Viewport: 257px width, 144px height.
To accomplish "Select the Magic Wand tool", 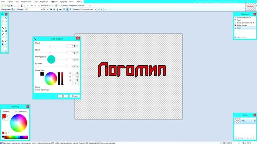I will click(3, 28).
